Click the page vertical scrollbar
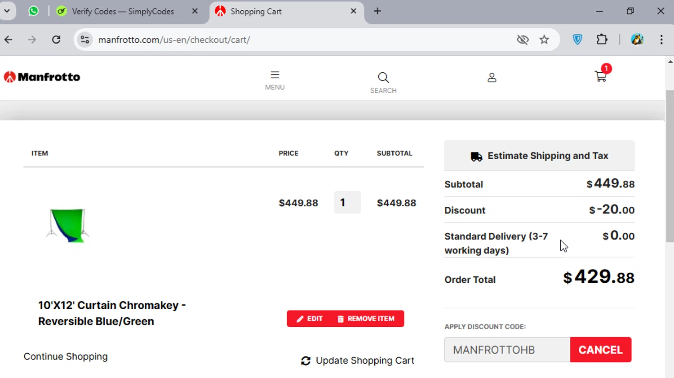Viewport: 674px width, 378px height. [670, 166]
